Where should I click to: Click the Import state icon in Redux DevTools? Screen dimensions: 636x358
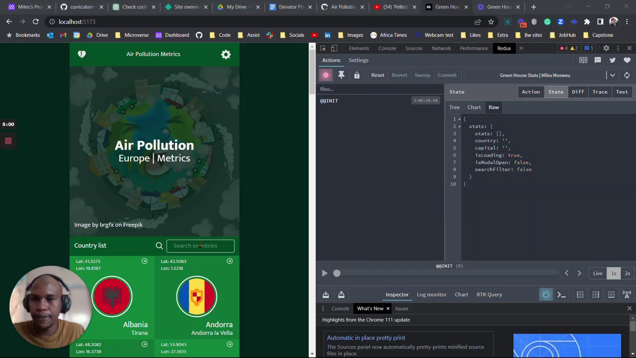click(325, 294)
